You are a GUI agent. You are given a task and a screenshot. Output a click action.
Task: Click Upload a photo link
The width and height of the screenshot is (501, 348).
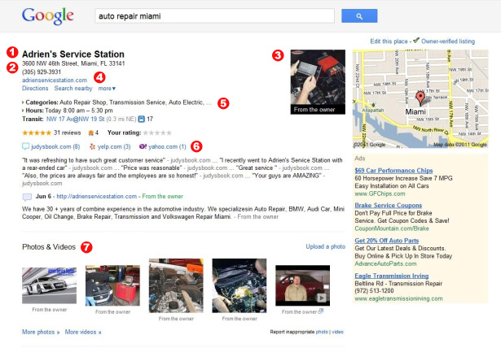point(326,246)
